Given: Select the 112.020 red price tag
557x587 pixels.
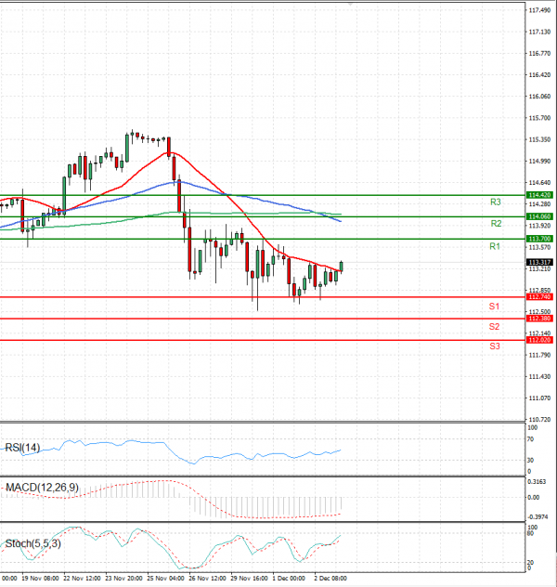Looking at the screenshot, I should 539,340.
